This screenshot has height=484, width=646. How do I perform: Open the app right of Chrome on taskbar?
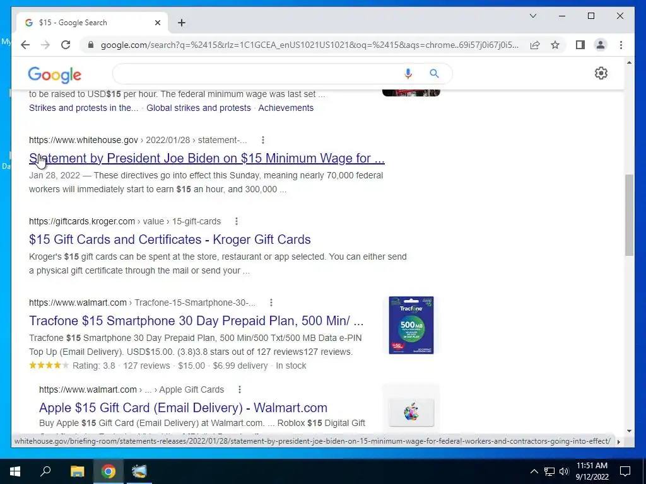139,471
